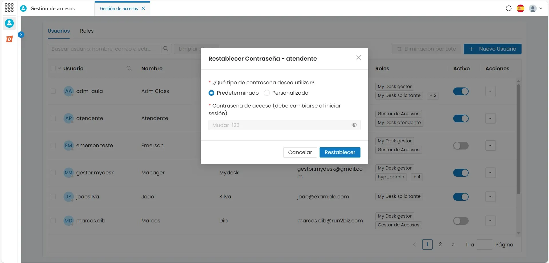This screenshot has height=263, width=549.
Task: Click the refresh icon in top bar
Action: [508, 8]
